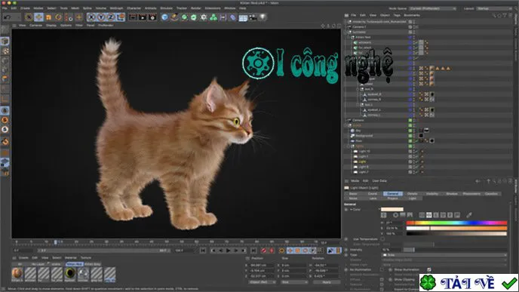Collapse the eye_L tree node

[x=358, y=105]
